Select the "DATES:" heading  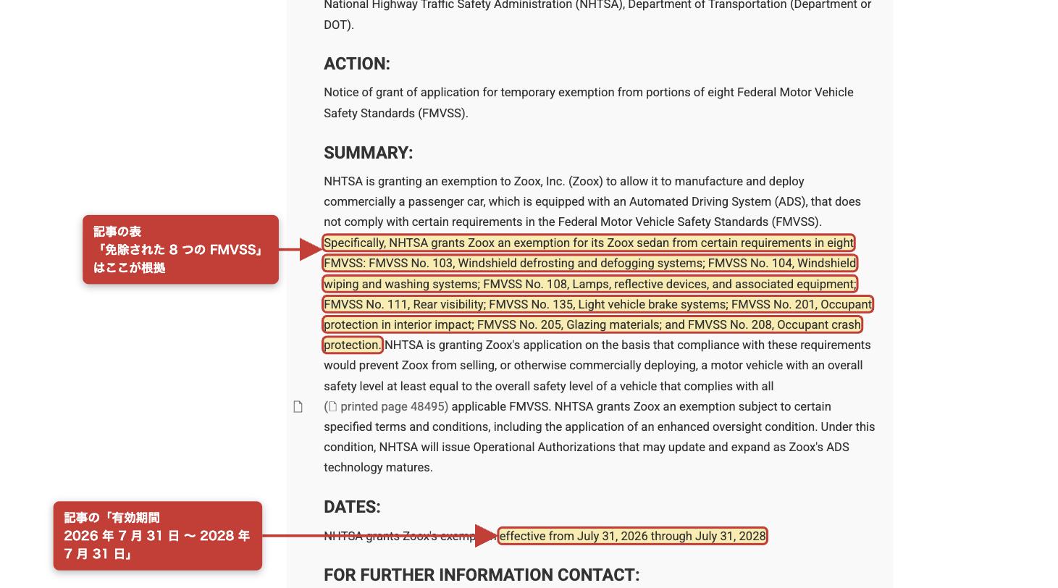tap(352, 507)
